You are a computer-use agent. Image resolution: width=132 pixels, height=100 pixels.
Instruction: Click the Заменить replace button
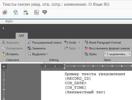[x=37, y=48]
